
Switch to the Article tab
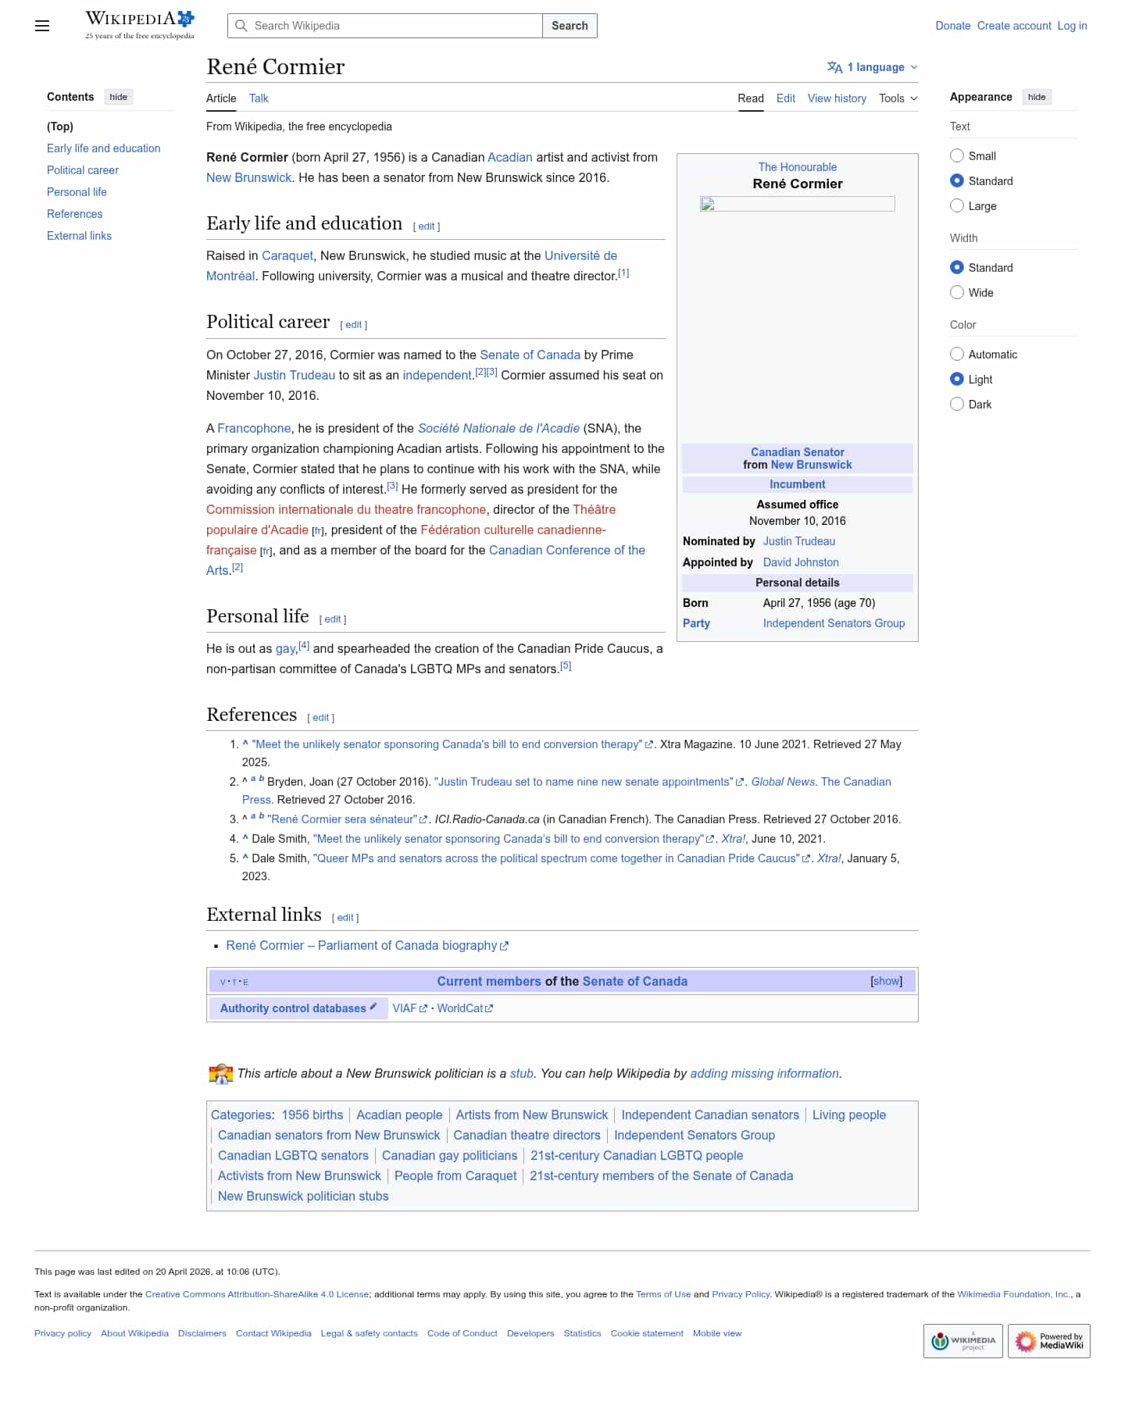[221, 98]
